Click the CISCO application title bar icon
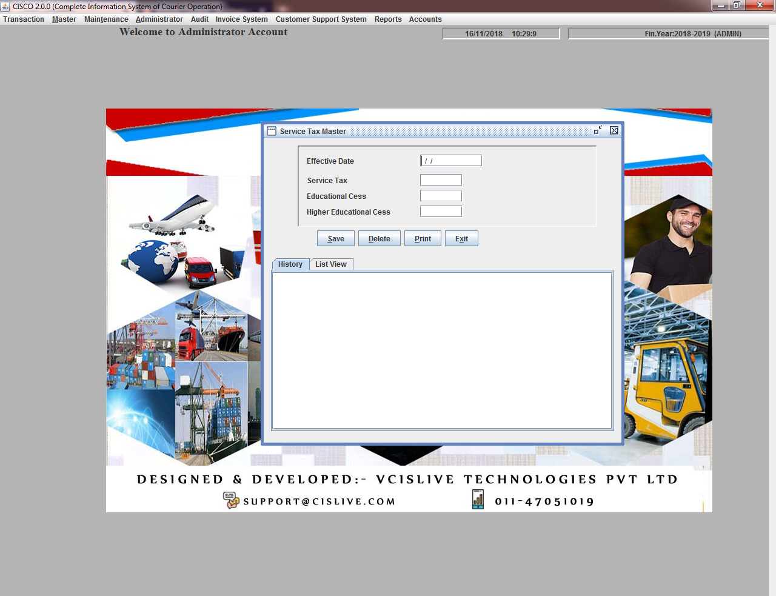The width and height of the screenshot is (776, 596). coord(5,6)
